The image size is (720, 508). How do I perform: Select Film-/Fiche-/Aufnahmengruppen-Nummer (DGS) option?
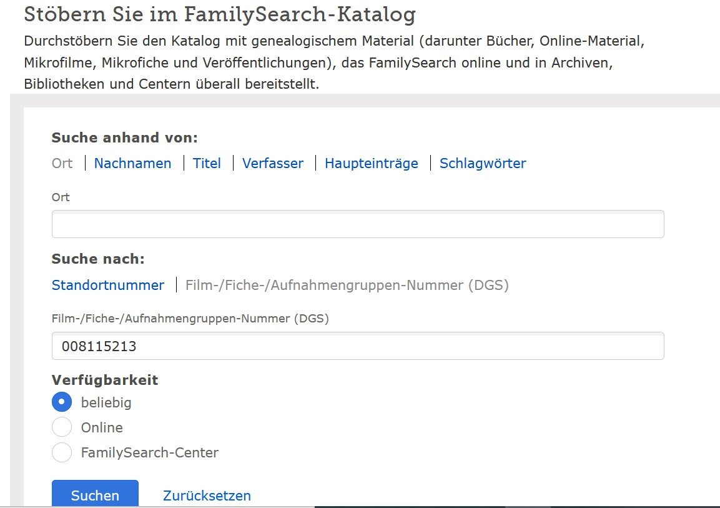coord(347,285)
